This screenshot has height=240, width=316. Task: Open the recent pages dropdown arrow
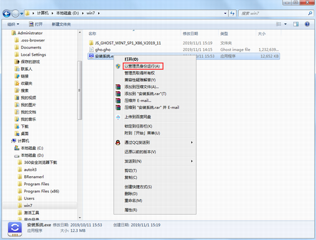pyautogui.click(x=22, y=14)
